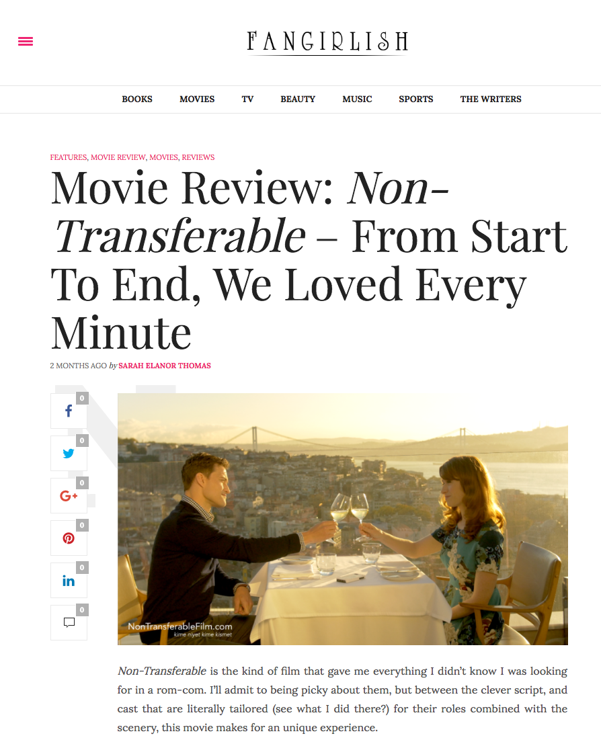Share article on Twitter
This screenshot has width=601, height=746.
tap(69, 453)
